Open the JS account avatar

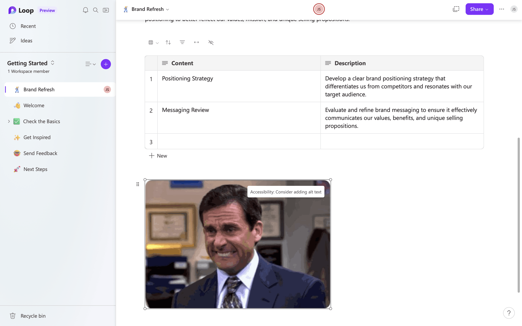point(514,9)
